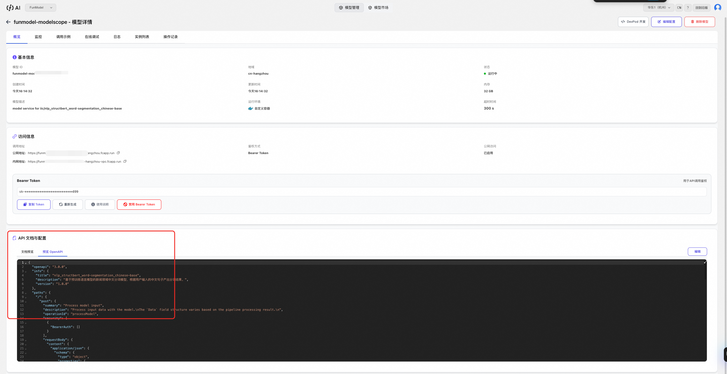Copy the public network address
Viewport: 727px width, 374px height.
point(118,153)
